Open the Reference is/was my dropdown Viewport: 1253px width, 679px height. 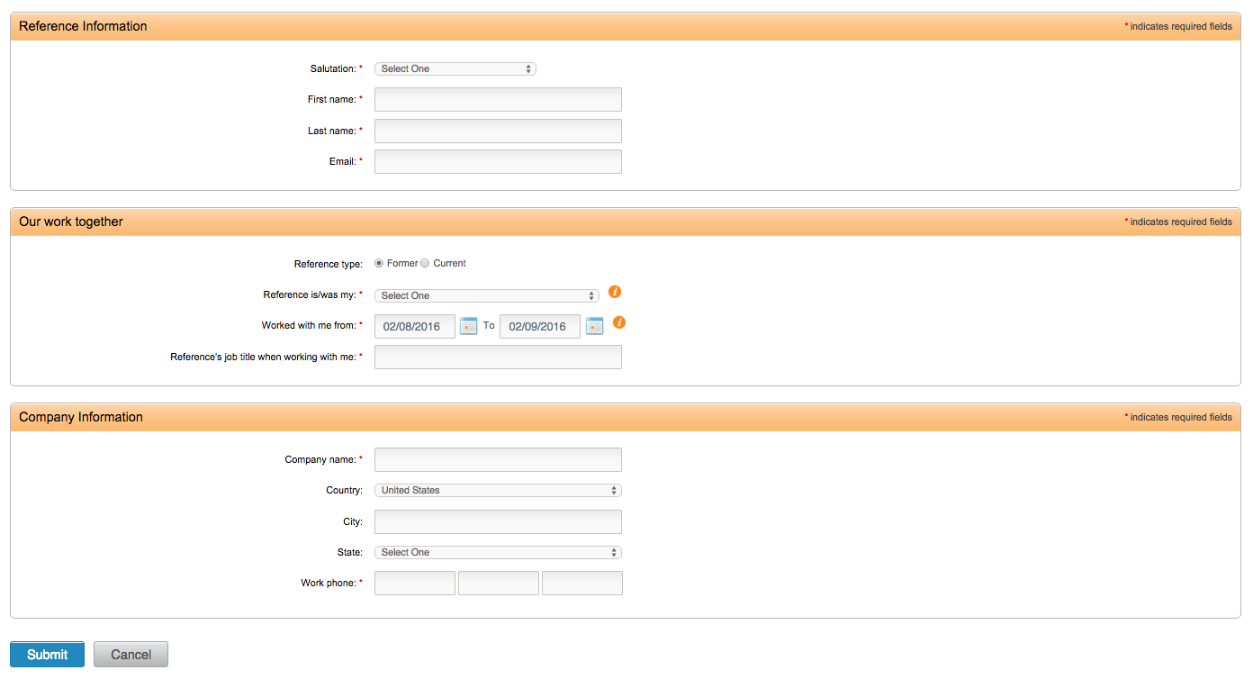pyautogui.click(x=487, y=295)
